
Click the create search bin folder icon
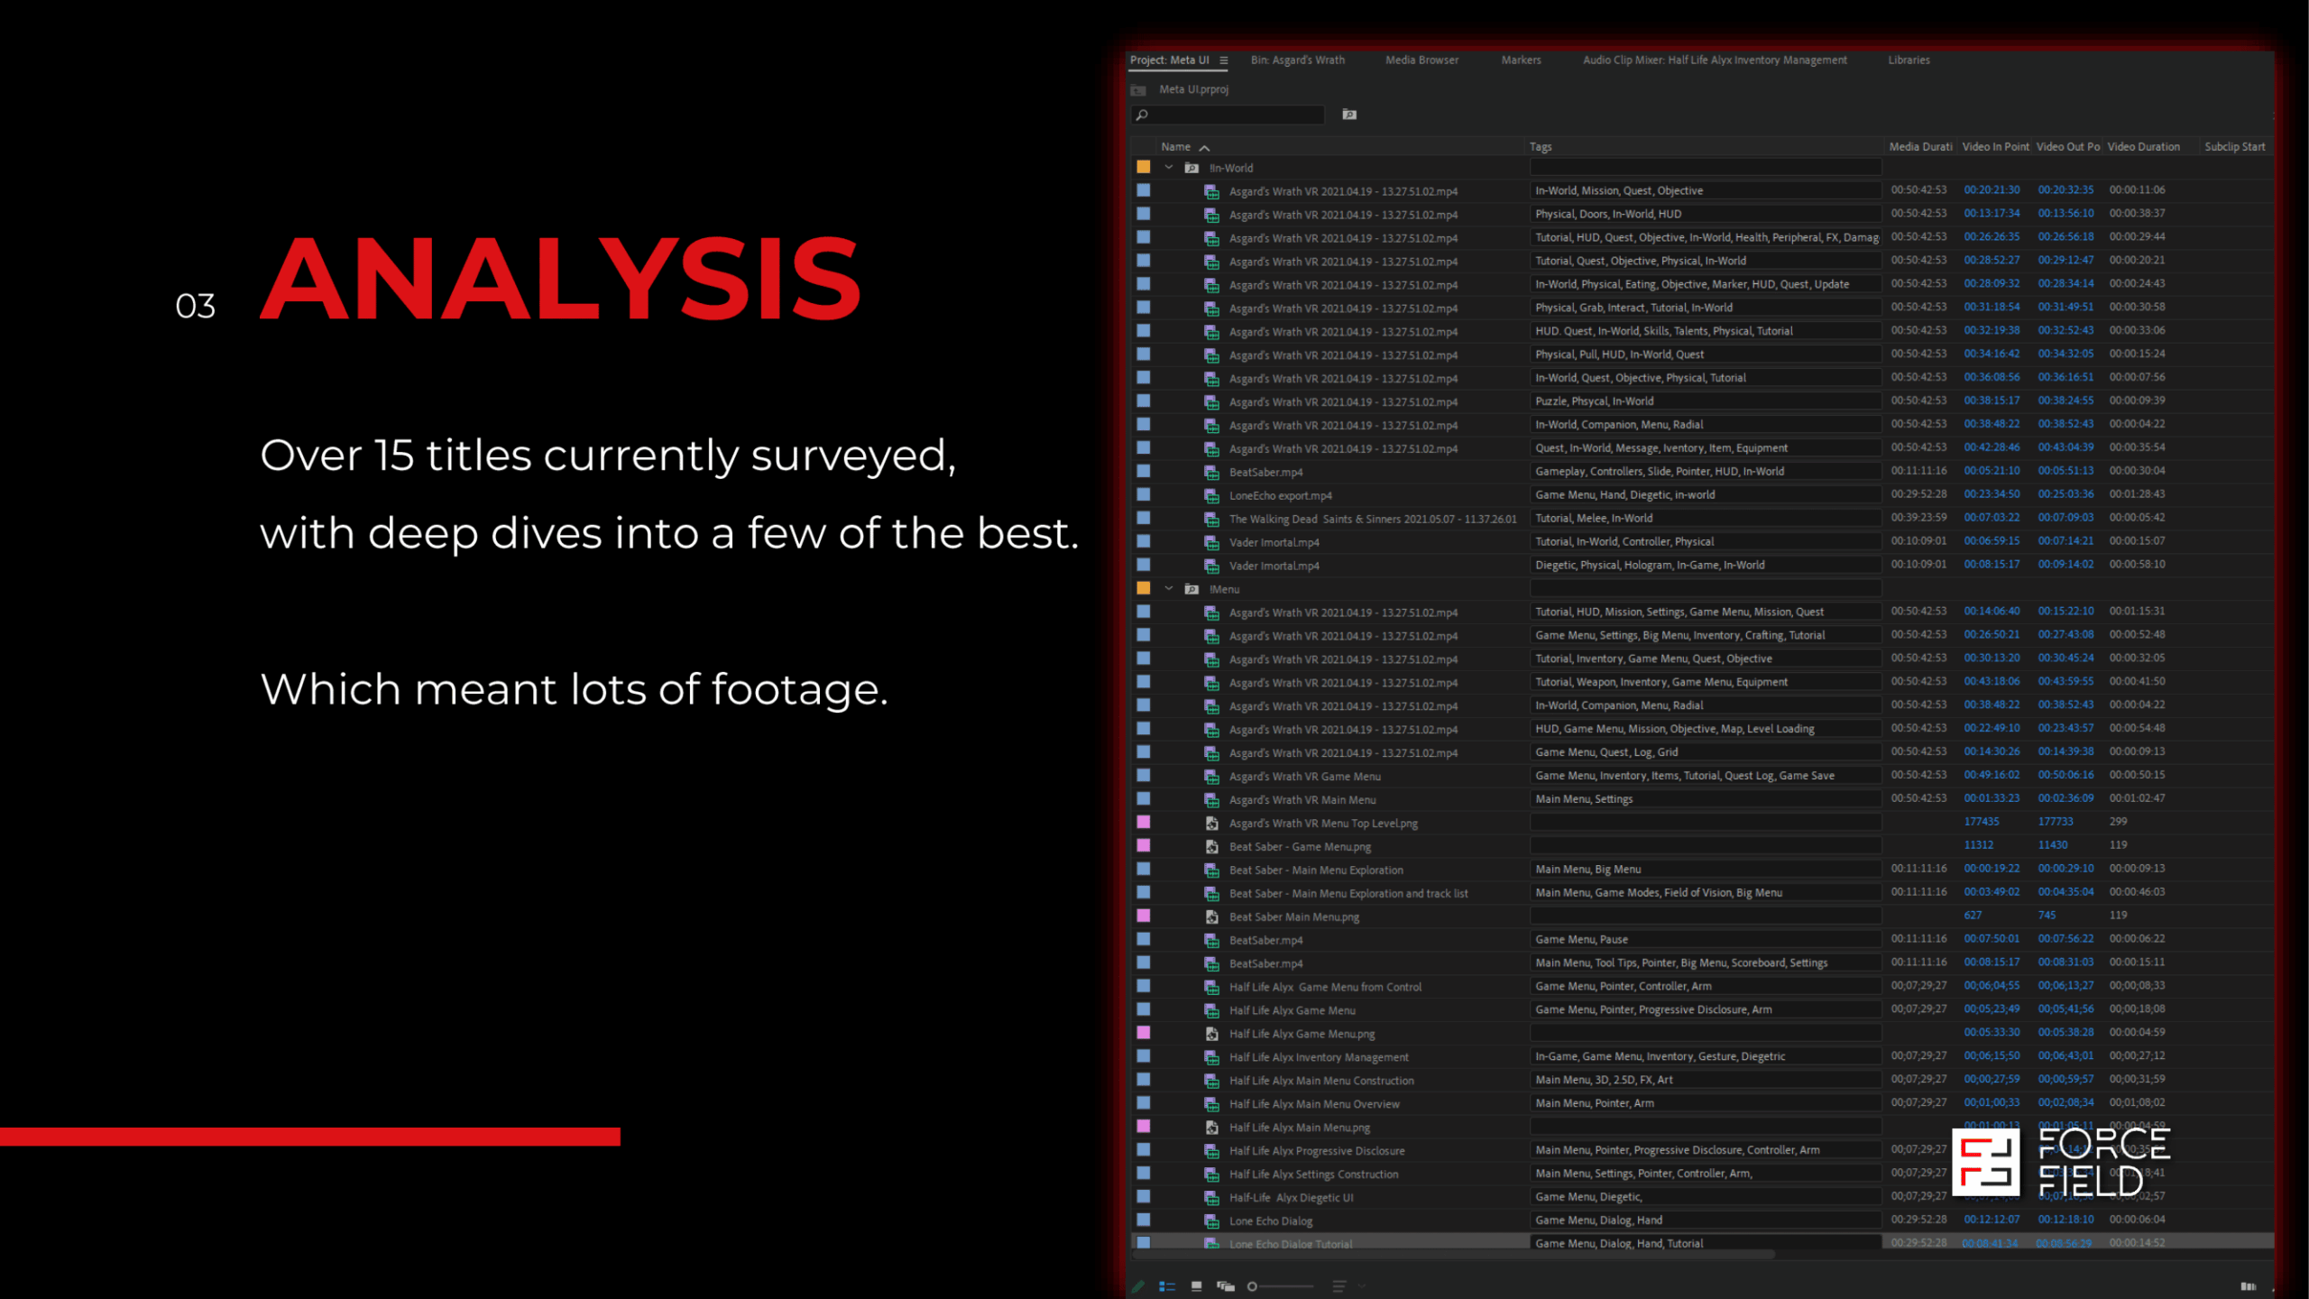1349,115
